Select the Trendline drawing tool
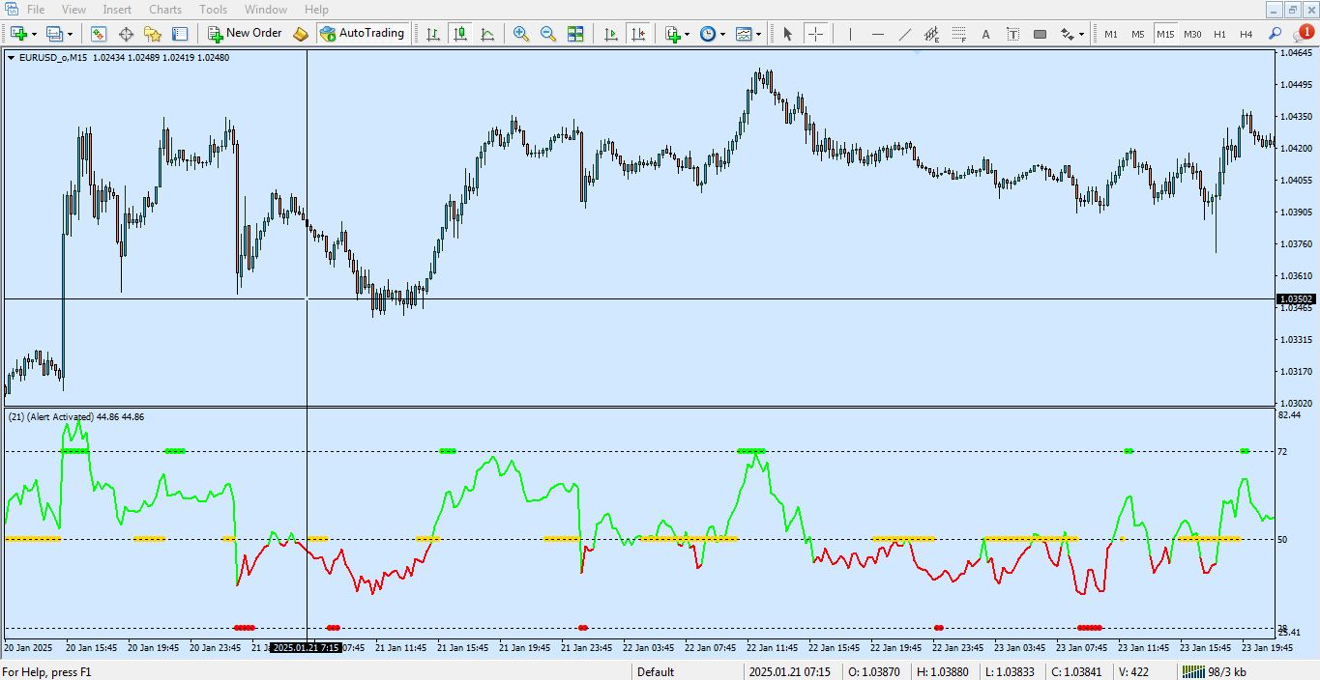The width and height of the screenshot is (1320, 680). [904, 34]
